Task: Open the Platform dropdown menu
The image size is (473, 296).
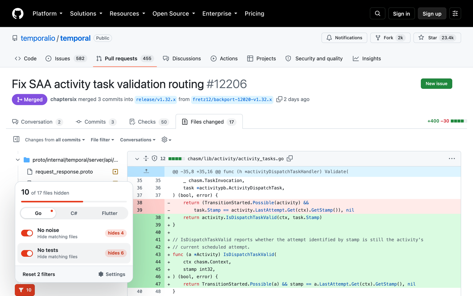Action: pyautogui.click(x=48, y=14)
